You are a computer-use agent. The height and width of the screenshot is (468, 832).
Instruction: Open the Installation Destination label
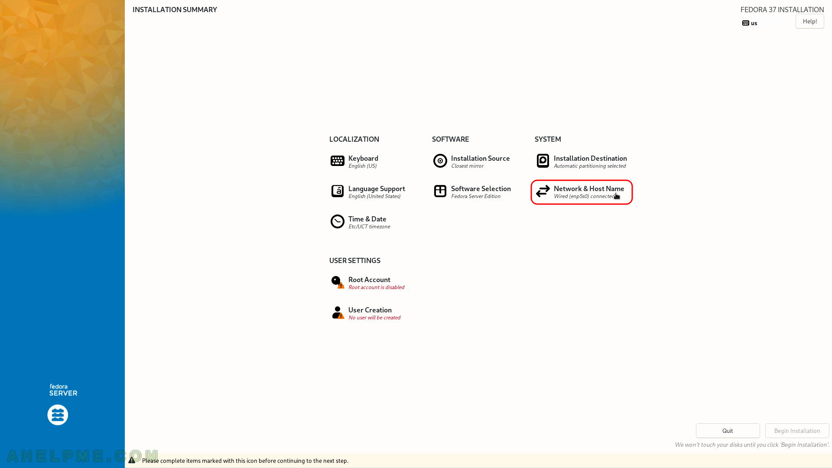tap(590, 158)
